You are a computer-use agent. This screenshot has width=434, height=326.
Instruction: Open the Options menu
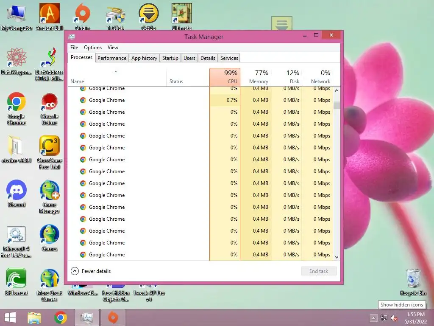[x=93, y=48]
